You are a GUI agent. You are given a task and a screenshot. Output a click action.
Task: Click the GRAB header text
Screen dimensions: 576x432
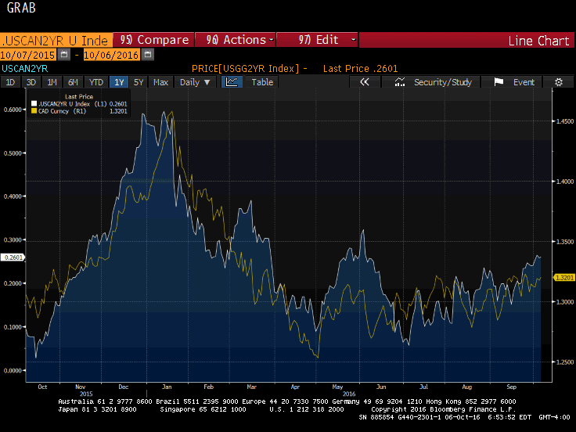[21, 8]
